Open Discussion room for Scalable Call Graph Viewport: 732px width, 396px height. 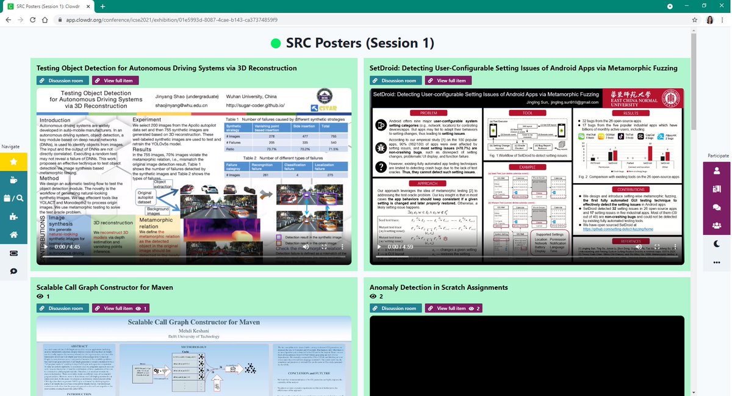pyautogui.click(x=62, y=308)
